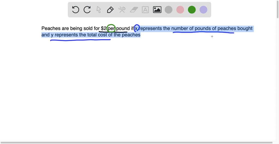Choose the green color swatch

(192, 10)
